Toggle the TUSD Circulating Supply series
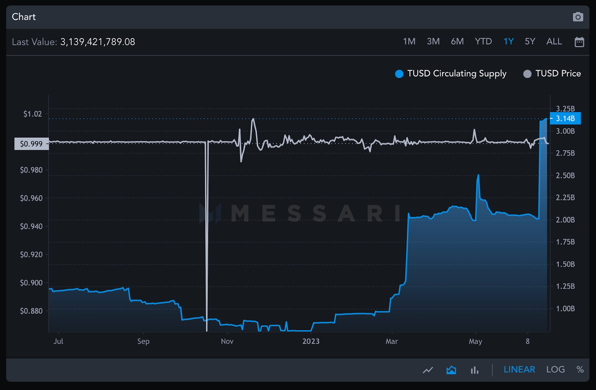This screenshot has height=390, width=596. coord(451,74)
